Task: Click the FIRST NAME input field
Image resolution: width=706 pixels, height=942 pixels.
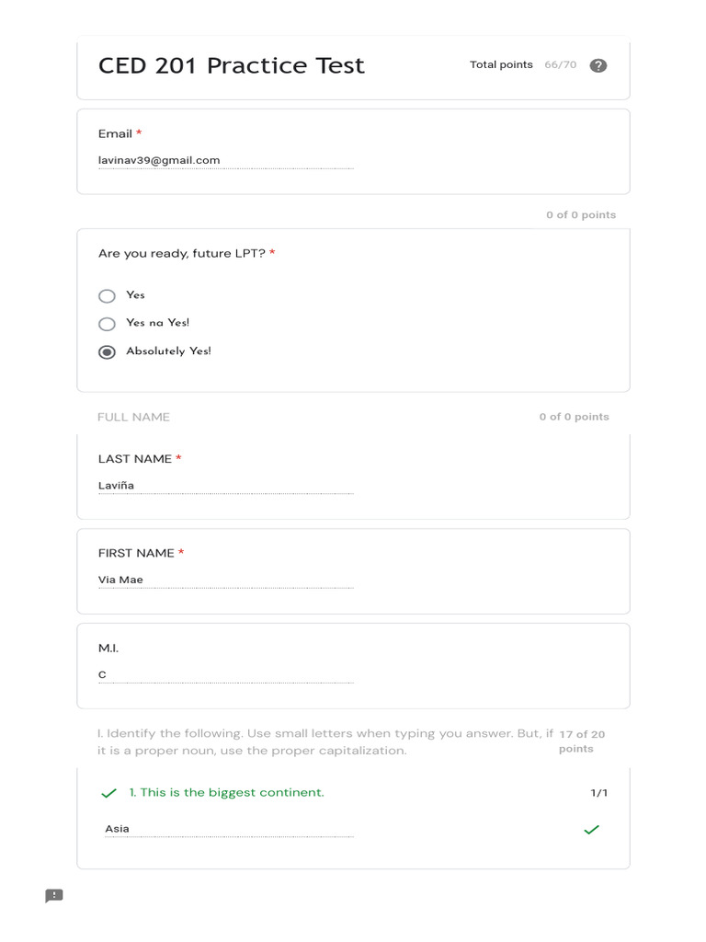Action: point(225,580)
